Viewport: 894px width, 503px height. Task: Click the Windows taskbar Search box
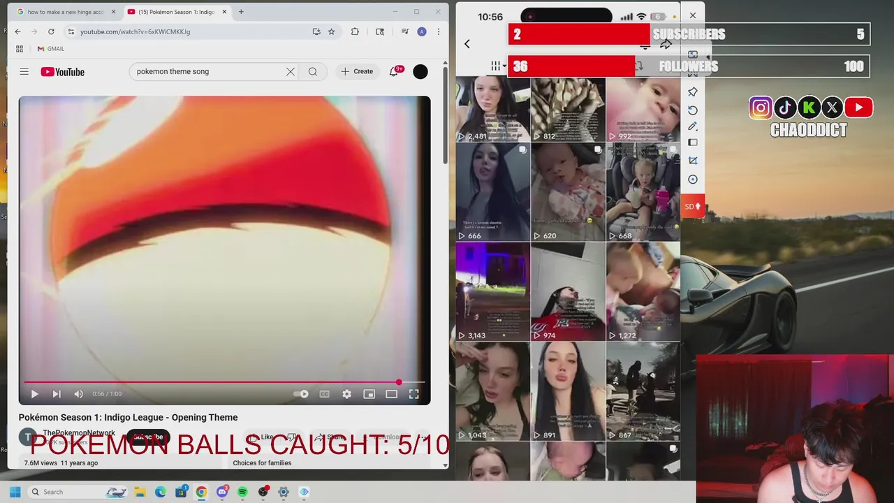tap(78, 492)
